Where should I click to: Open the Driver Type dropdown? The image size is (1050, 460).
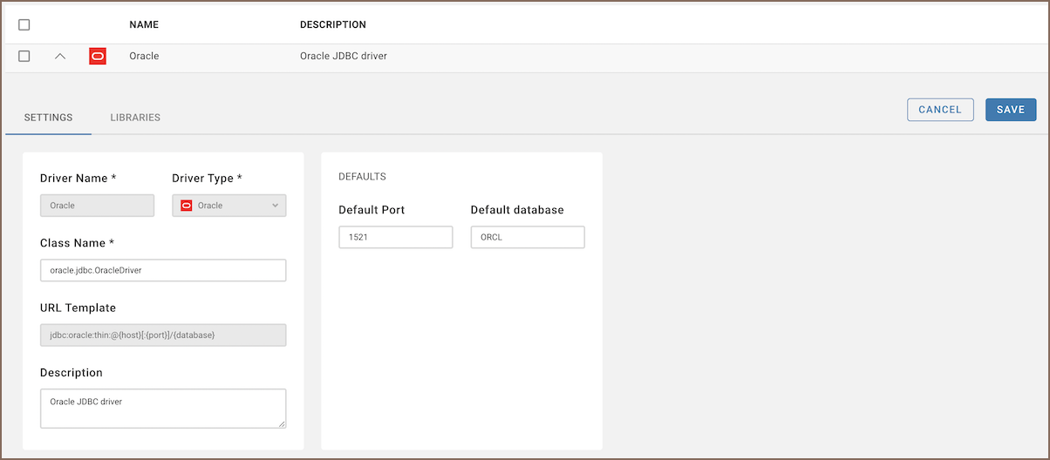[x=228, y=206]
